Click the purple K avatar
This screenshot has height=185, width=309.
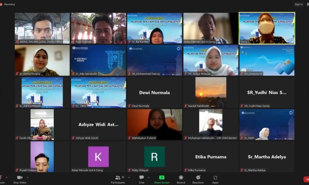pos(99,156)
